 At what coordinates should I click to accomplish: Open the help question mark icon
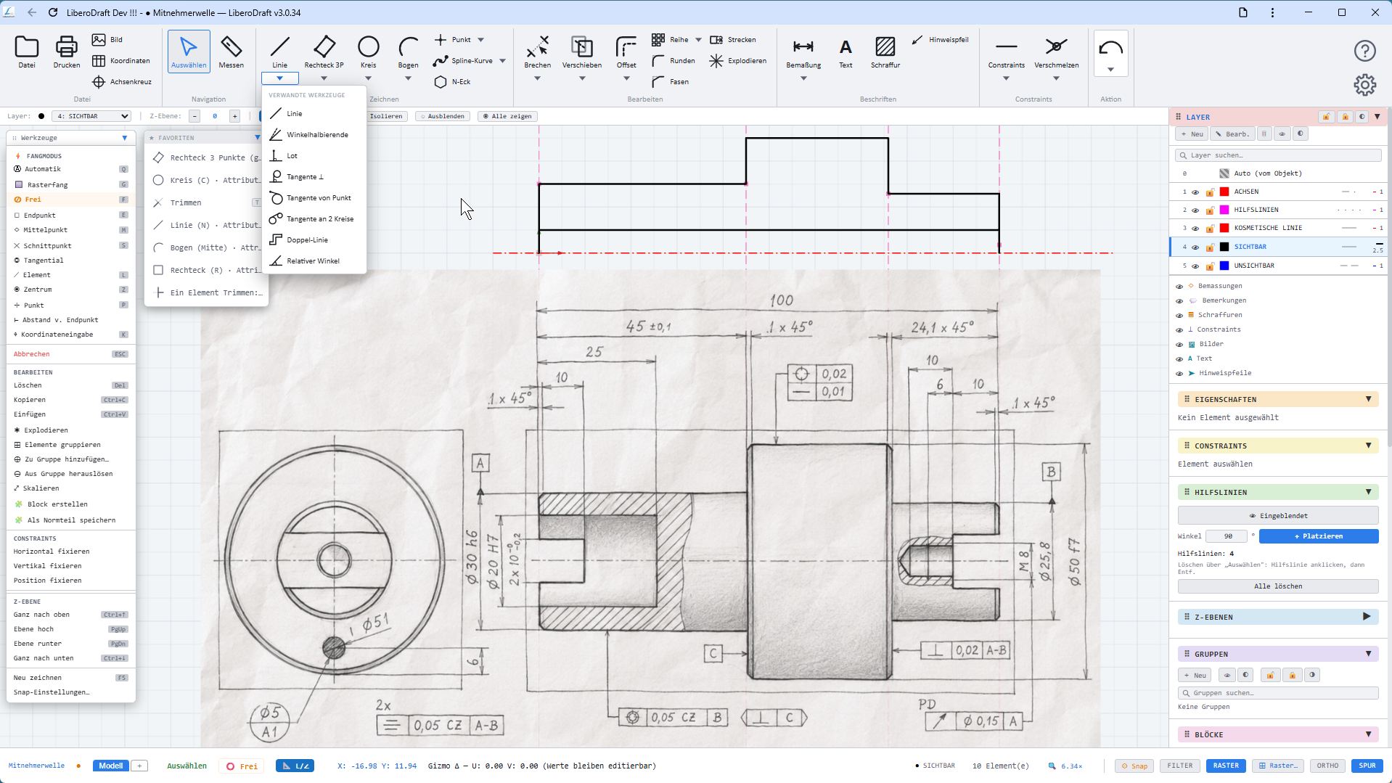point(1364,51)
